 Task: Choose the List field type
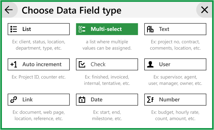click(39, 29)
